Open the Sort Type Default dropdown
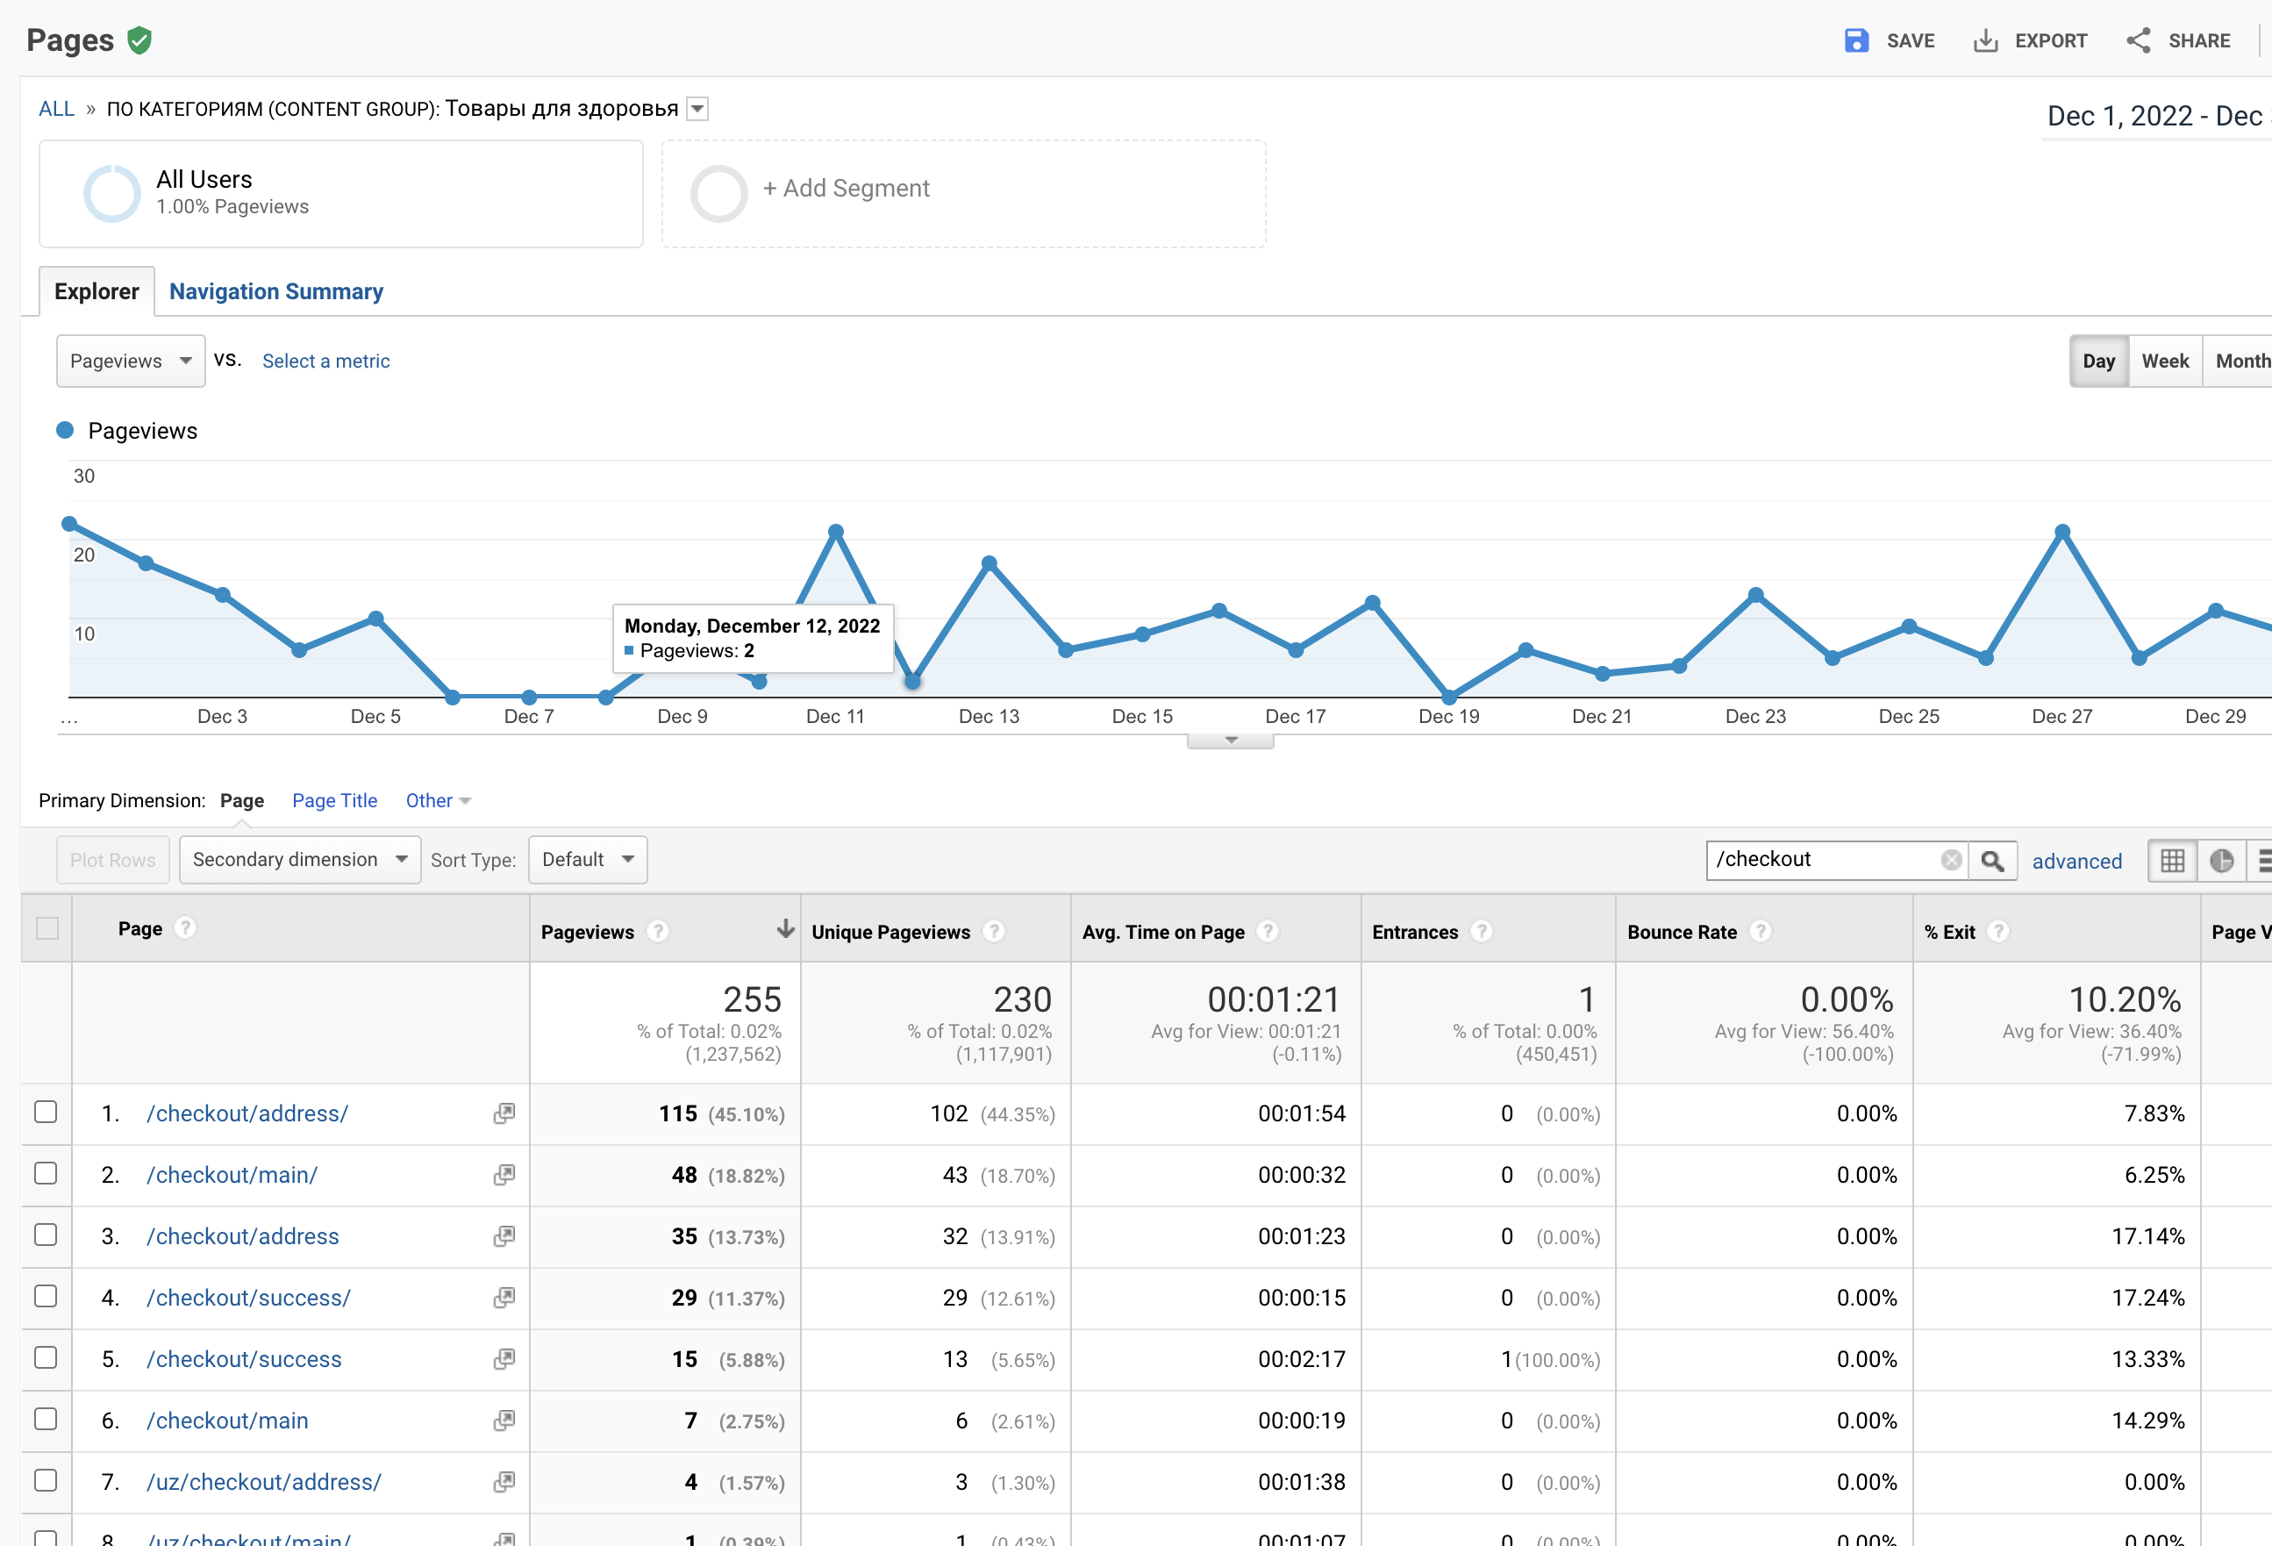Image resolution: width=2272 pixels, height=1546 pixels. [x=587, y=860]
